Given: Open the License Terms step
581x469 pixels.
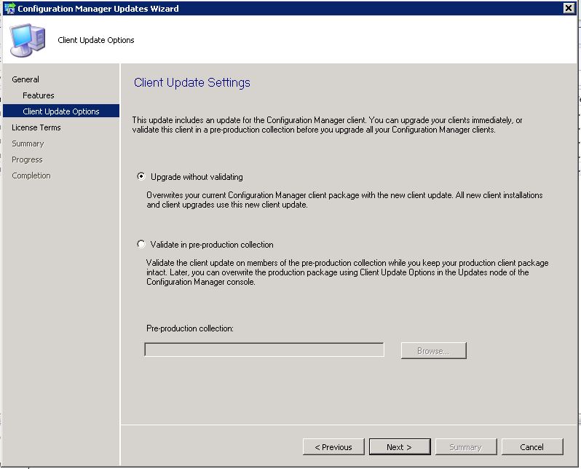Looking at the screenshot, I should click(x=36, y=127).
